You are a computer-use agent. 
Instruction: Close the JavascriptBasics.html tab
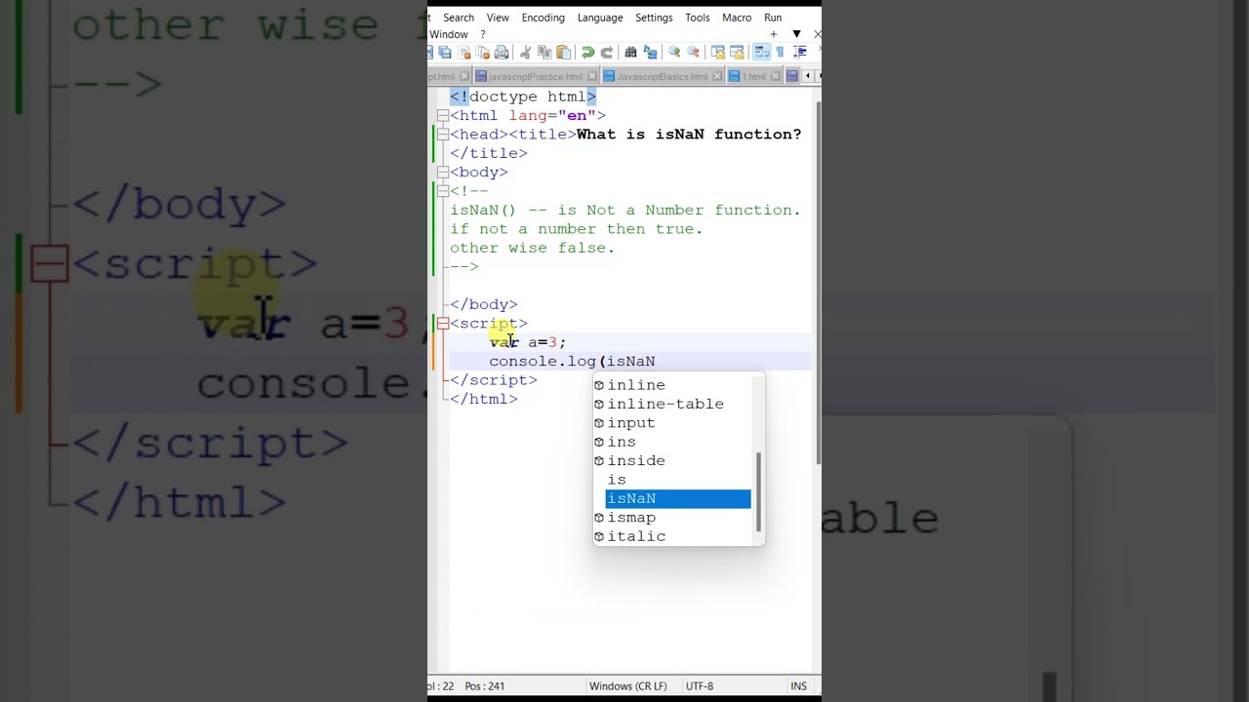718,76
